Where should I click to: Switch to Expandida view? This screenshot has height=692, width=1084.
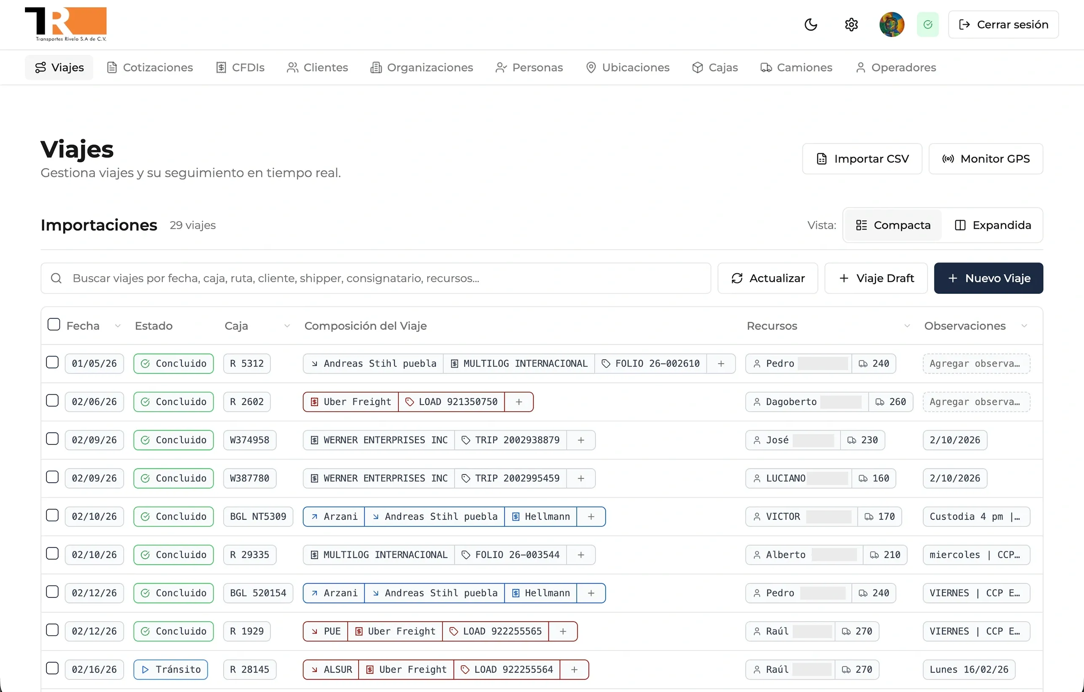click(992, 225)
